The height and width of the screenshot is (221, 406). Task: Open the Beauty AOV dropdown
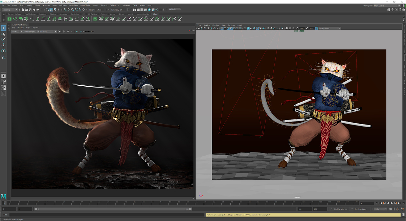(17, 31)
